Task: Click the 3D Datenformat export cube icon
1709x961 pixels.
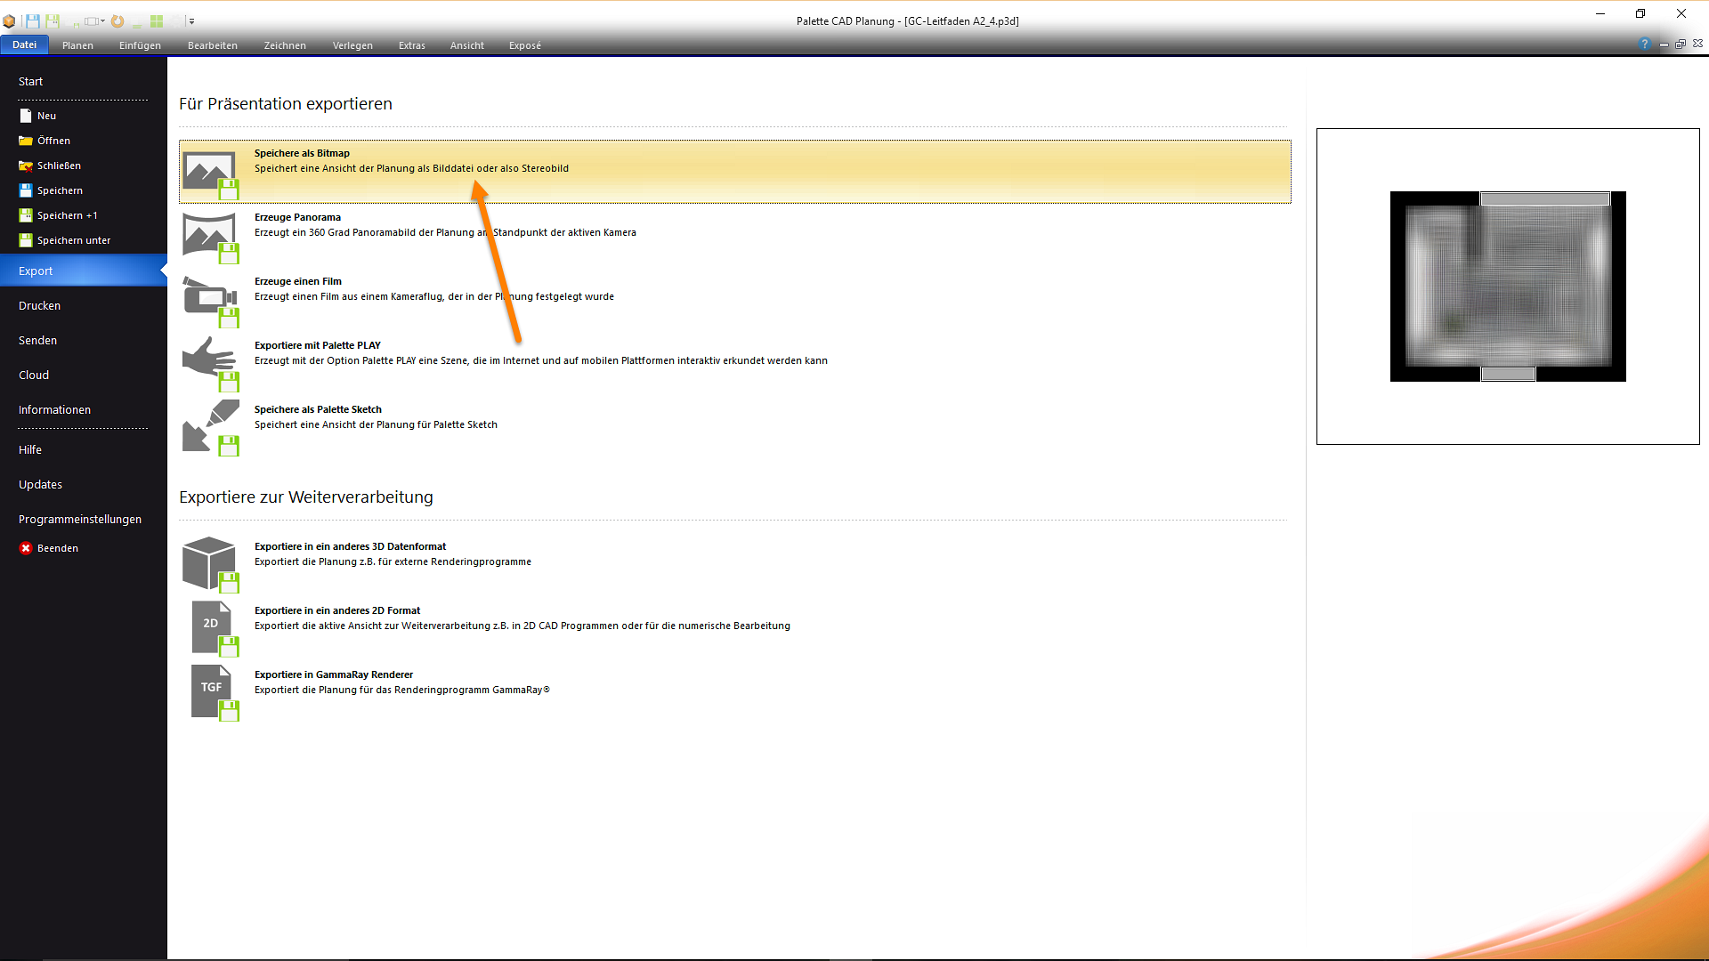Action: tap(211, 564)
